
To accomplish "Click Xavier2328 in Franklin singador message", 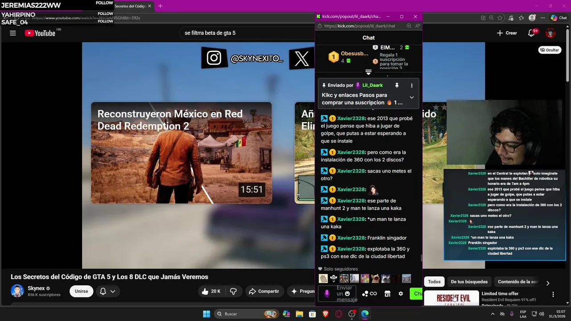I will 351,238.
